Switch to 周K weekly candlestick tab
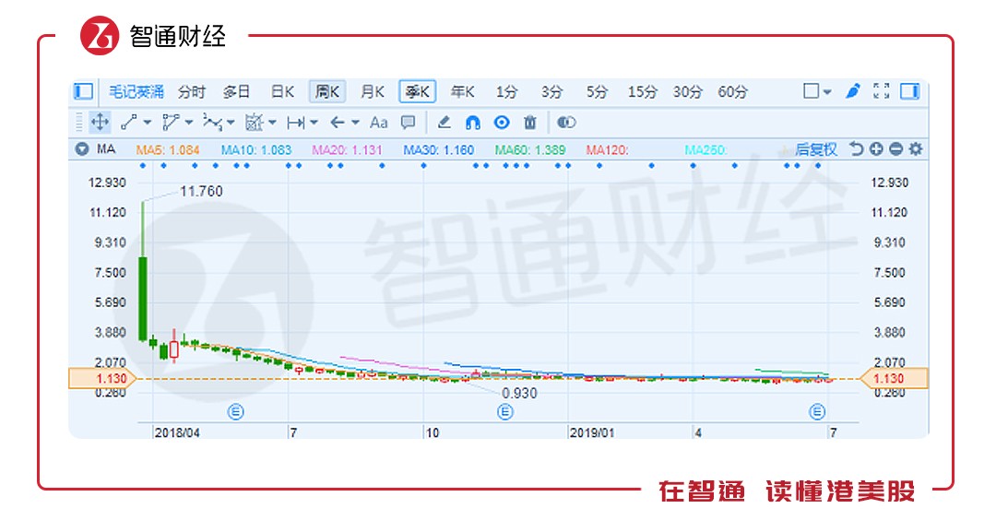Viewport: 996px width, 532px height. [x=327, y=92]
